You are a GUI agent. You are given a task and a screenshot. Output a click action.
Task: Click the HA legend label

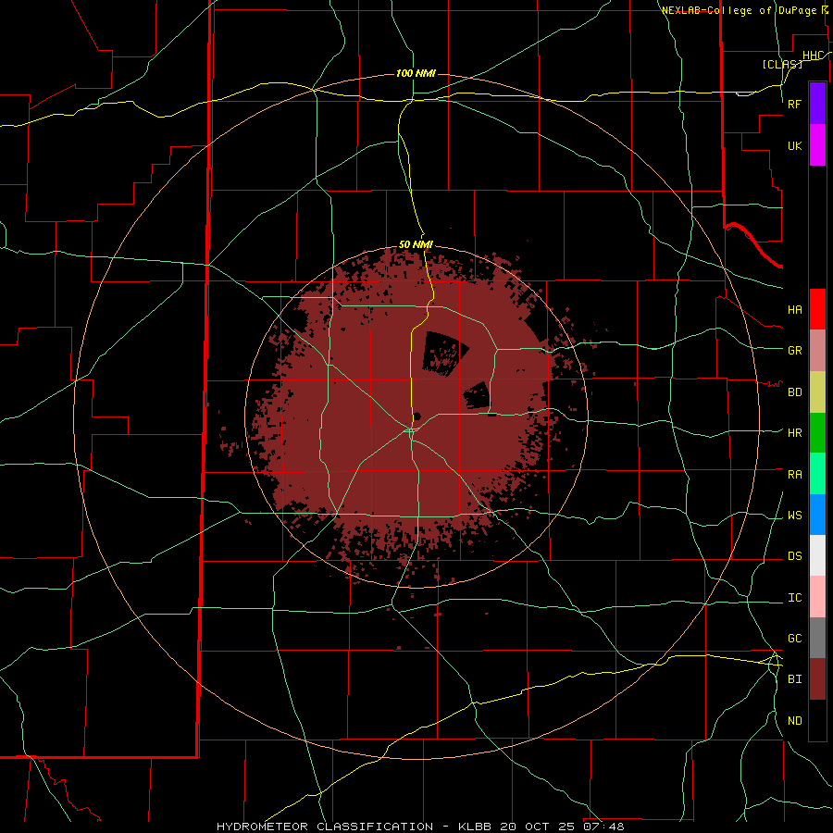click(x=795, y=310)
